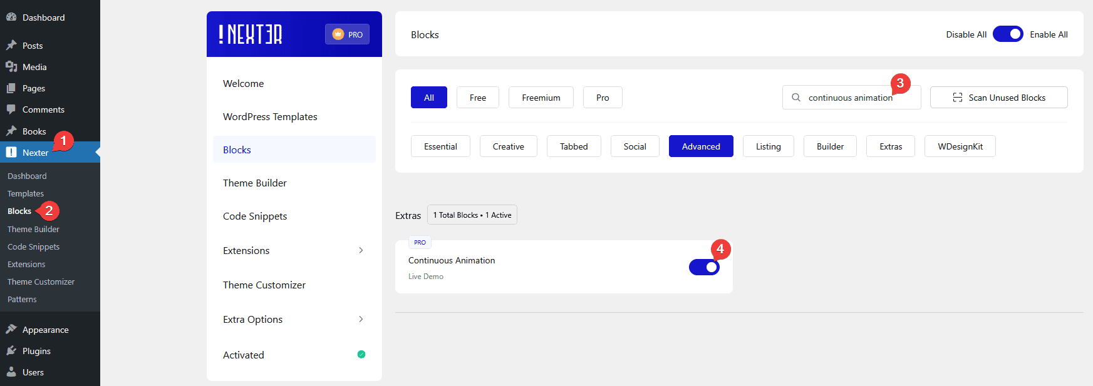Viewport: 1093px width, 386px height.
Task: Open Patterns submenu link in sidebar
Action: 22,299
